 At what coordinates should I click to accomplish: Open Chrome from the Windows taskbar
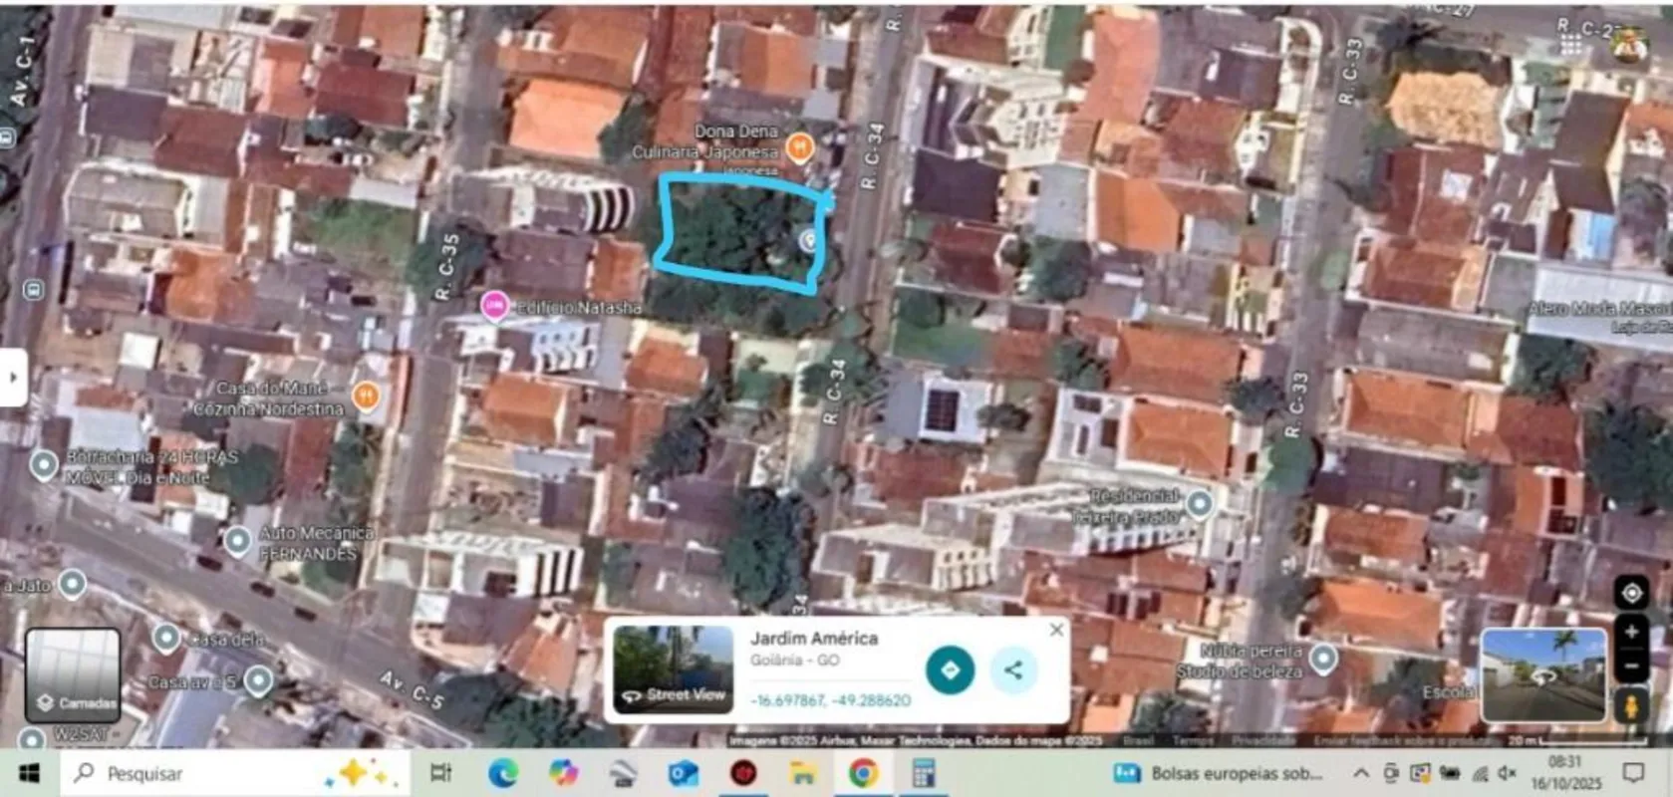coord(863,773)
